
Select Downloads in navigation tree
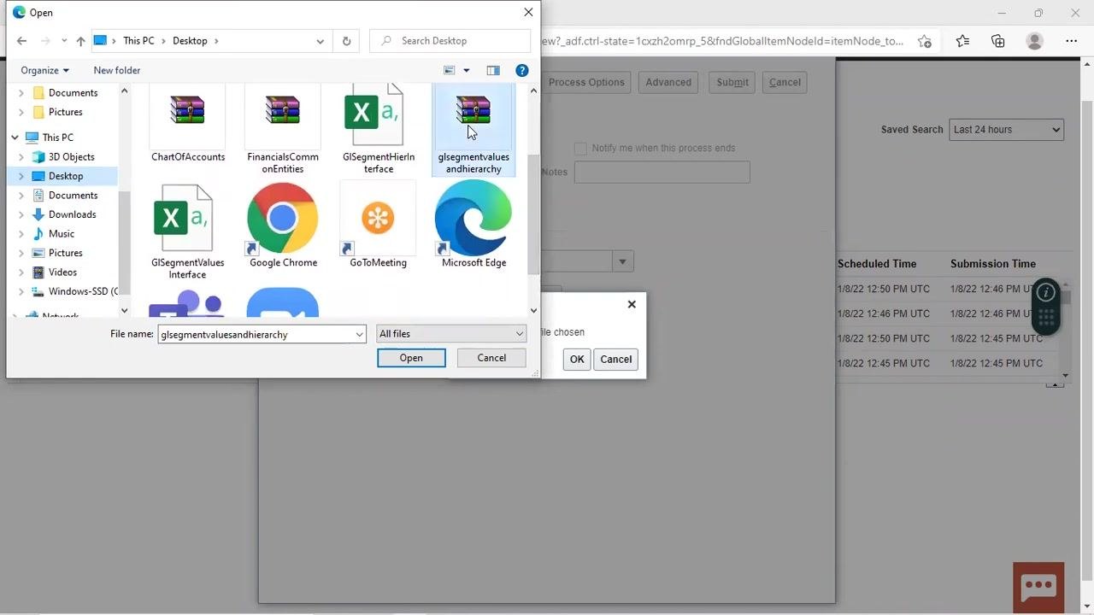(72, 214)
